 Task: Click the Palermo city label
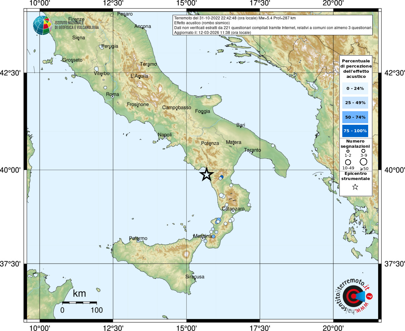138,238
